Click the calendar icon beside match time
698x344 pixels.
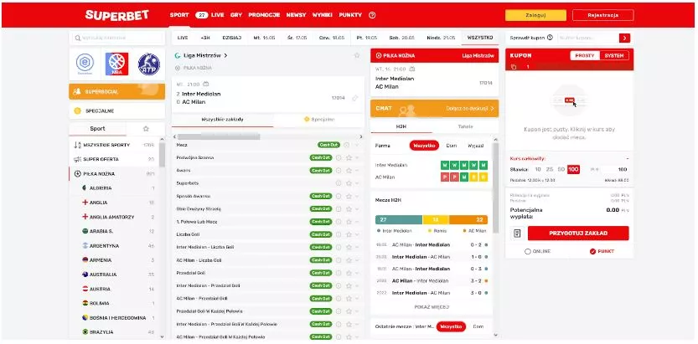[205, 84]
